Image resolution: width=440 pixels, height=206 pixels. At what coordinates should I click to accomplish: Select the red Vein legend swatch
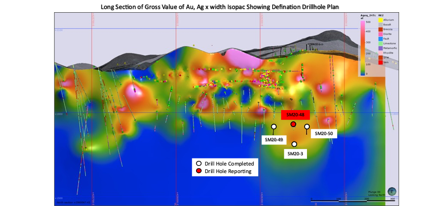coord(380,62)
